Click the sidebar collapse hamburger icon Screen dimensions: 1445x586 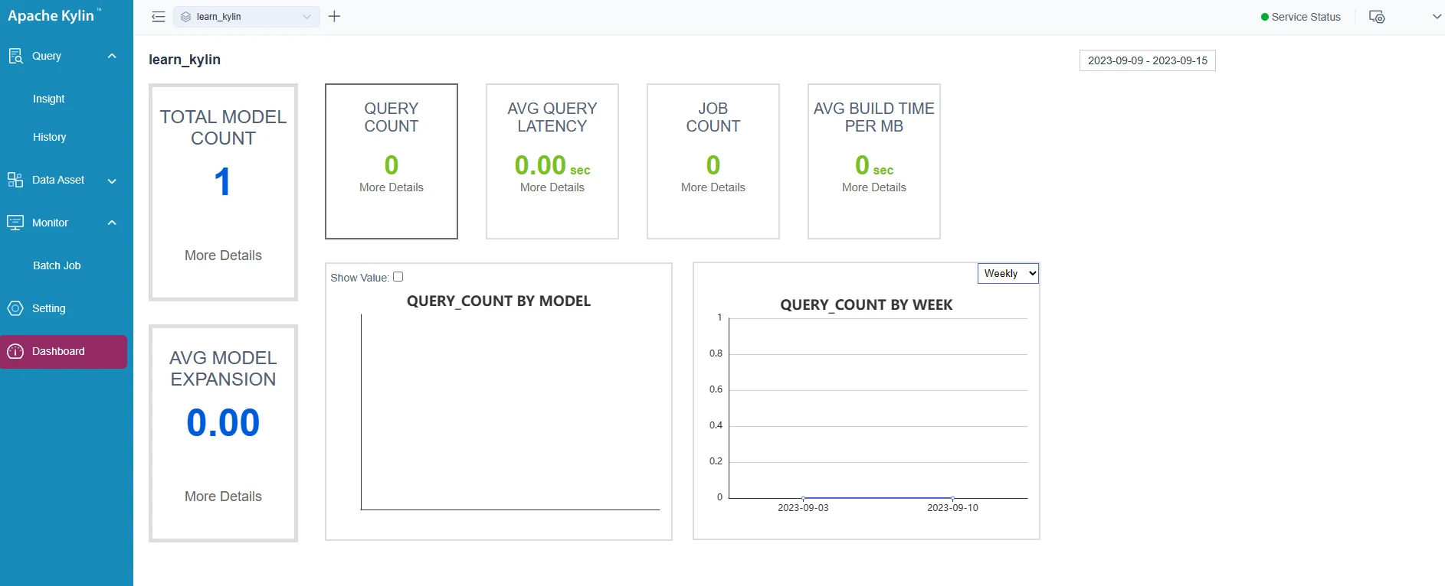coord(159,17)
